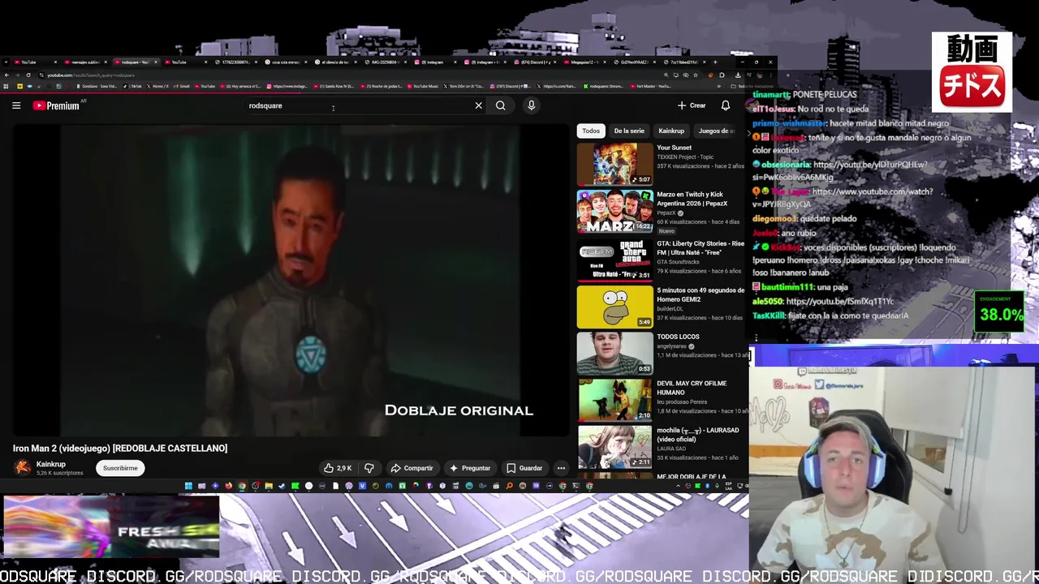Open YouTube notifications bell

point(726,105)
